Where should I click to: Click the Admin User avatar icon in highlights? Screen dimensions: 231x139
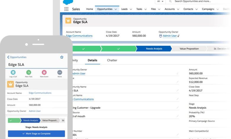161,36
